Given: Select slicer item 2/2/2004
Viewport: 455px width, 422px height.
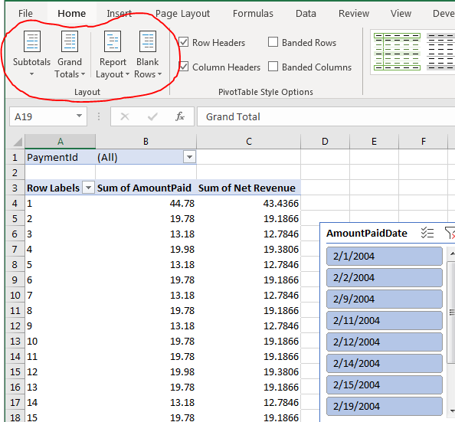Looking at the screenshot, I should point(385,278).
